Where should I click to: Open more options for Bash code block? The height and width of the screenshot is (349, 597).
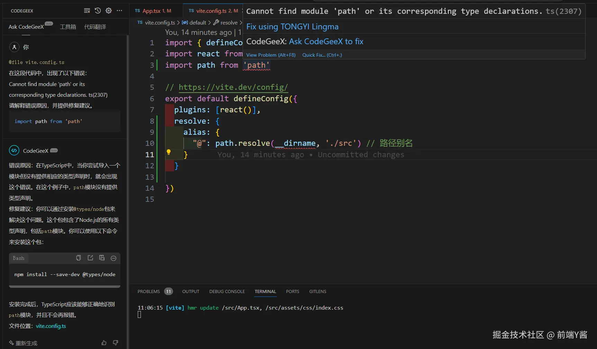point(114,258)
